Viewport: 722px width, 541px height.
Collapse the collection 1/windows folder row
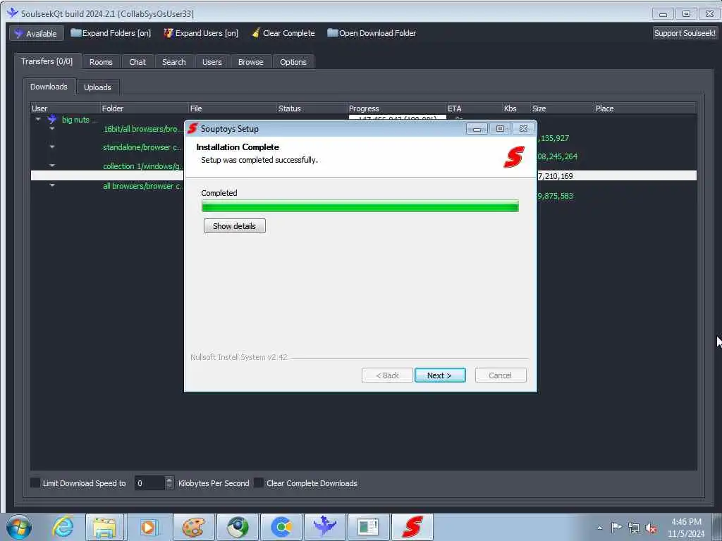[52, 166]
